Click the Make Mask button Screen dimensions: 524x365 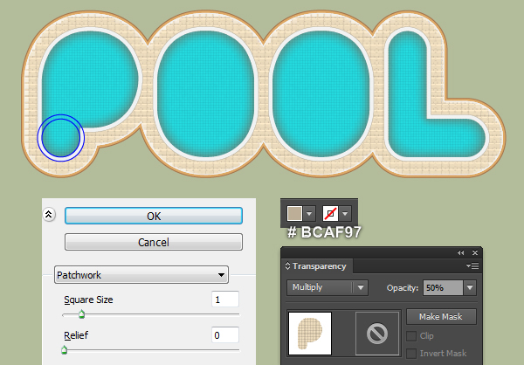pyautogui.click(x=441, y=316)
